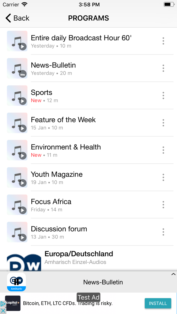Viewport: 177px width, 314px height.
Task: Open the DW Amharic mini-player icon
Action: (17, 282)
